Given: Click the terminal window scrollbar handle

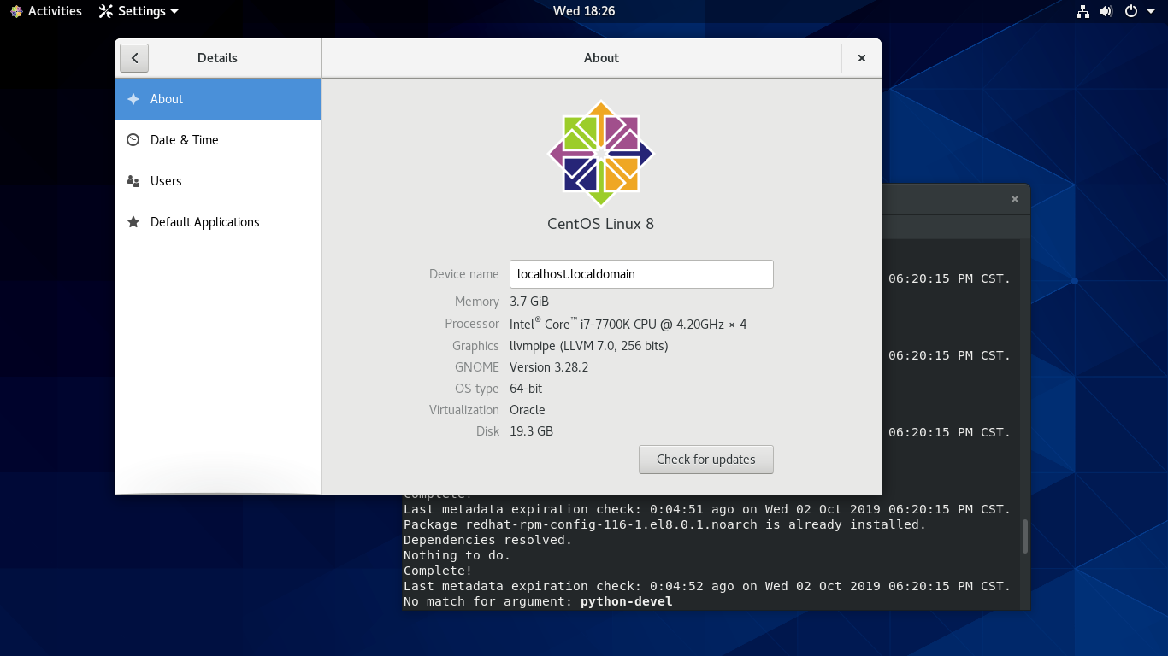Looking at the screenshot, I should [x=1025, y=536].
